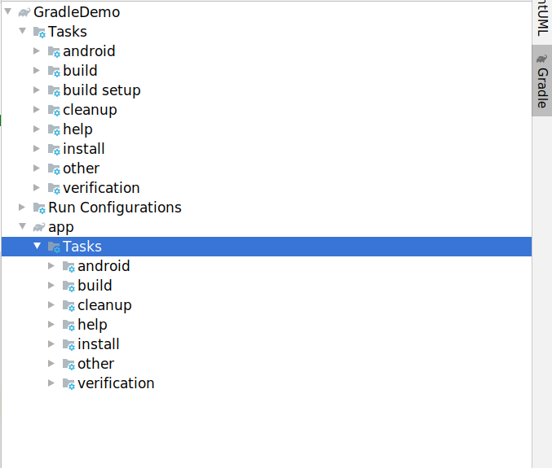Collapse the GradleDemo root node
The image size is (552, 468).
(7, 12)
